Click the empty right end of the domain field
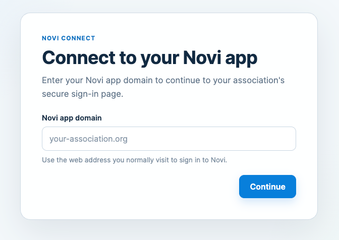The width and height of the screenshot is (339, 240). (259, 139)
